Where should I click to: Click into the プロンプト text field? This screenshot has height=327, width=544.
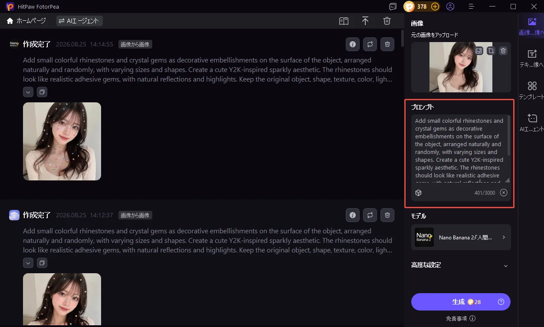click(460, 150)
